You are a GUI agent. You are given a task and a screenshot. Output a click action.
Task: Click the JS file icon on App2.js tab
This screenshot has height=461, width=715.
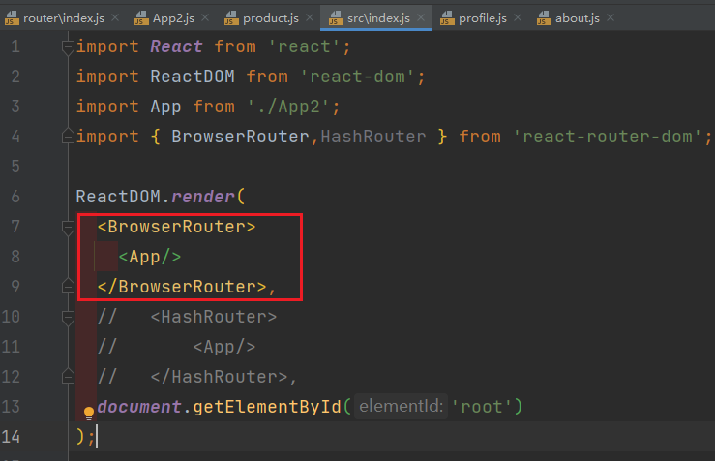[141, 18]
